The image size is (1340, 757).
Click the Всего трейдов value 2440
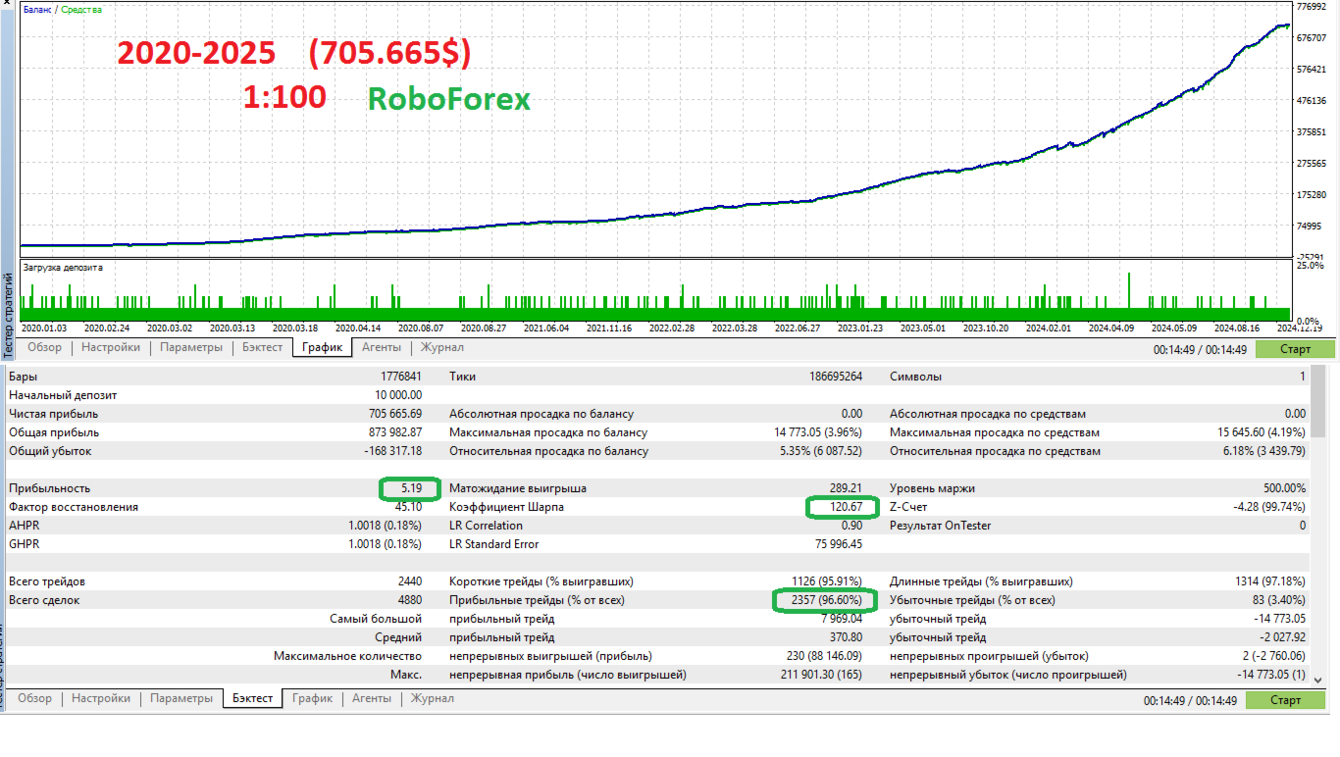pyautogui.click(x=410, y=581)
